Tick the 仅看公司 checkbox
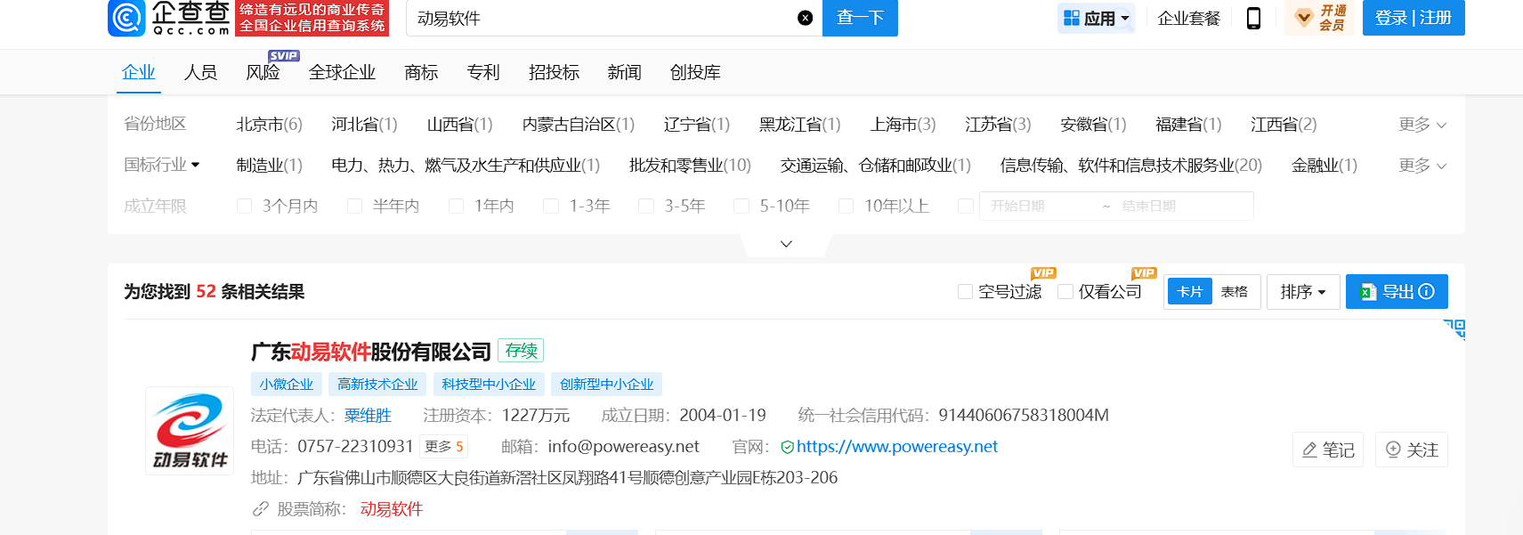The width and height of the screenshot is (1523, 535). click(1065, 292)
